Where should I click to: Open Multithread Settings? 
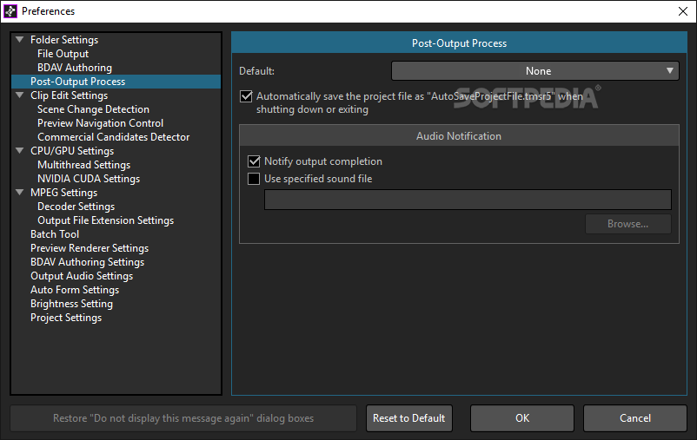[83, 165]
